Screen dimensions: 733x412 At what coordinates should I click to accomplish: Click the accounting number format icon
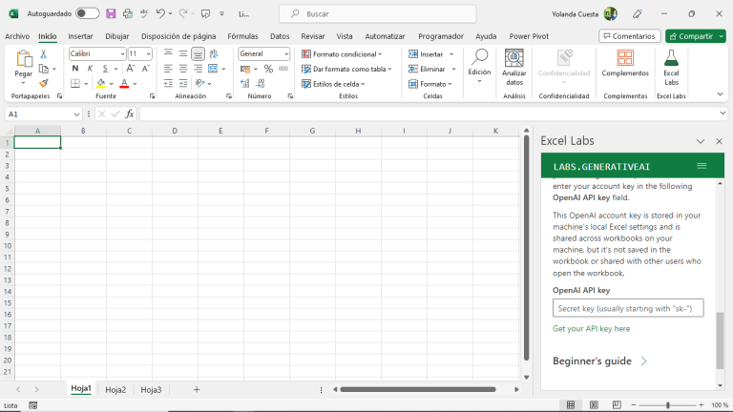pos(245,69)
